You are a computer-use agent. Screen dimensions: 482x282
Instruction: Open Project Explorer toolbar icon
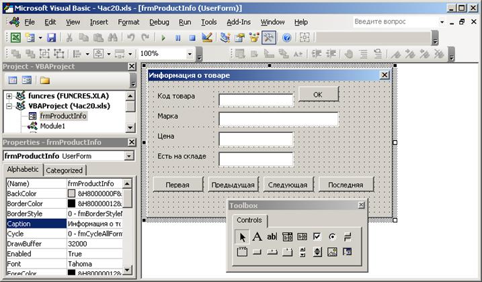pos(225,38)
